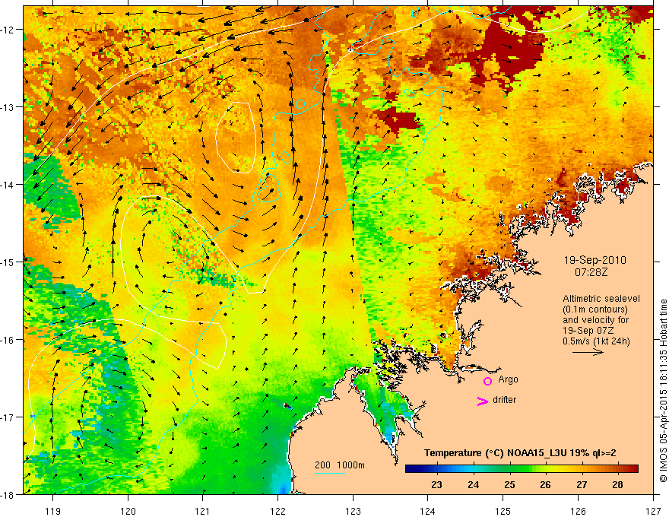Viewport: 669px width, 517px height.
Task: Click the latitude axis label -16
Action: (8, 340)
